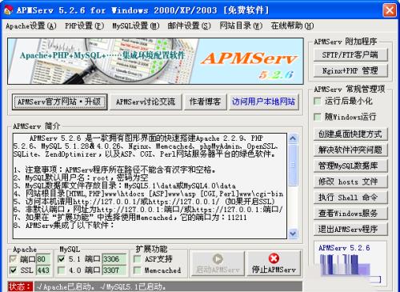Click the scrollbar thumb in the 简介 box
The image size is (400, 292).
point(293,165)
